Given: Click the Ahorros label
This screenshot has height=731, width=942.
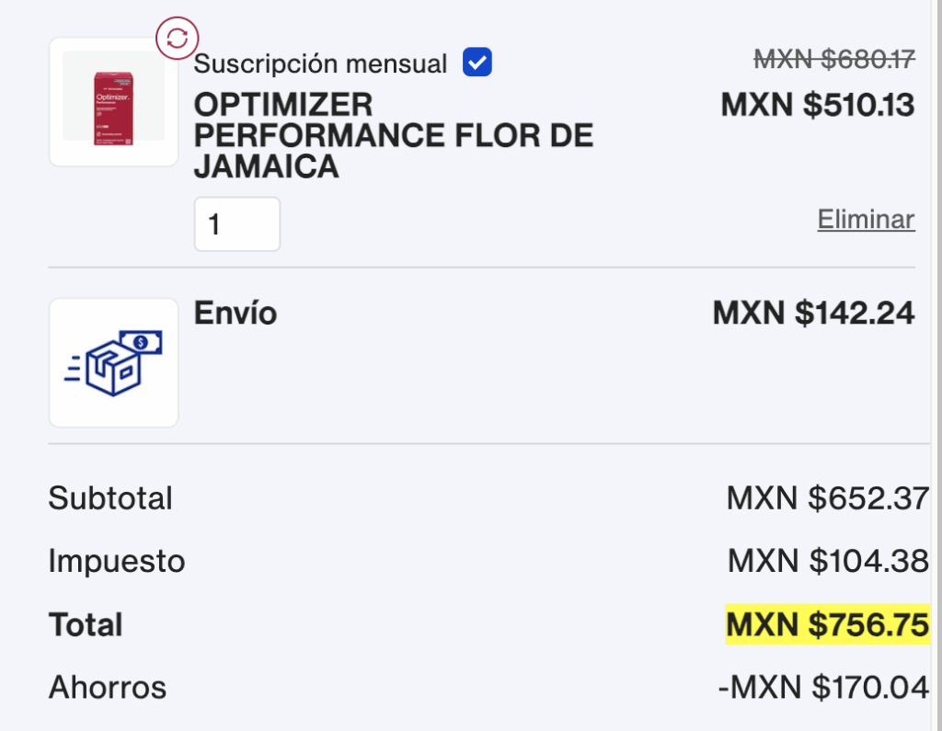Looking at the screenshot, I should pyautogui.click(x=108, y=687).
